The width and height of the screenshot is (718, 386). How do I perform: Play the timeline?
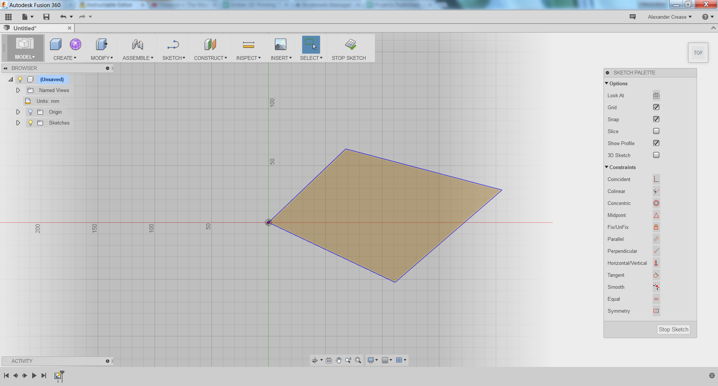pos(34,376)
